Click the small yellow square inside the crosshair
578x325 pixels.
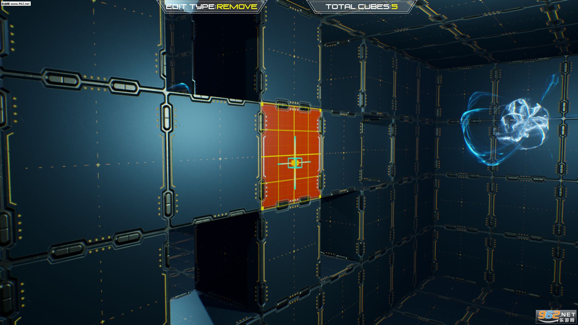(294, 163)
